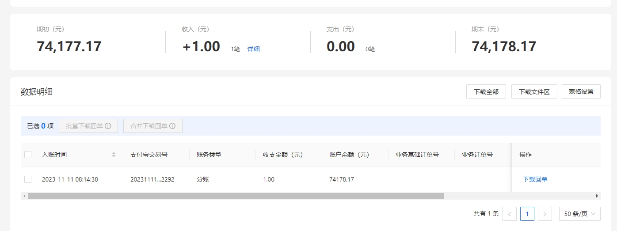Sort by 入账时间 using sort arrows
This screenshot has height=231, width=617.
point(114,155)
